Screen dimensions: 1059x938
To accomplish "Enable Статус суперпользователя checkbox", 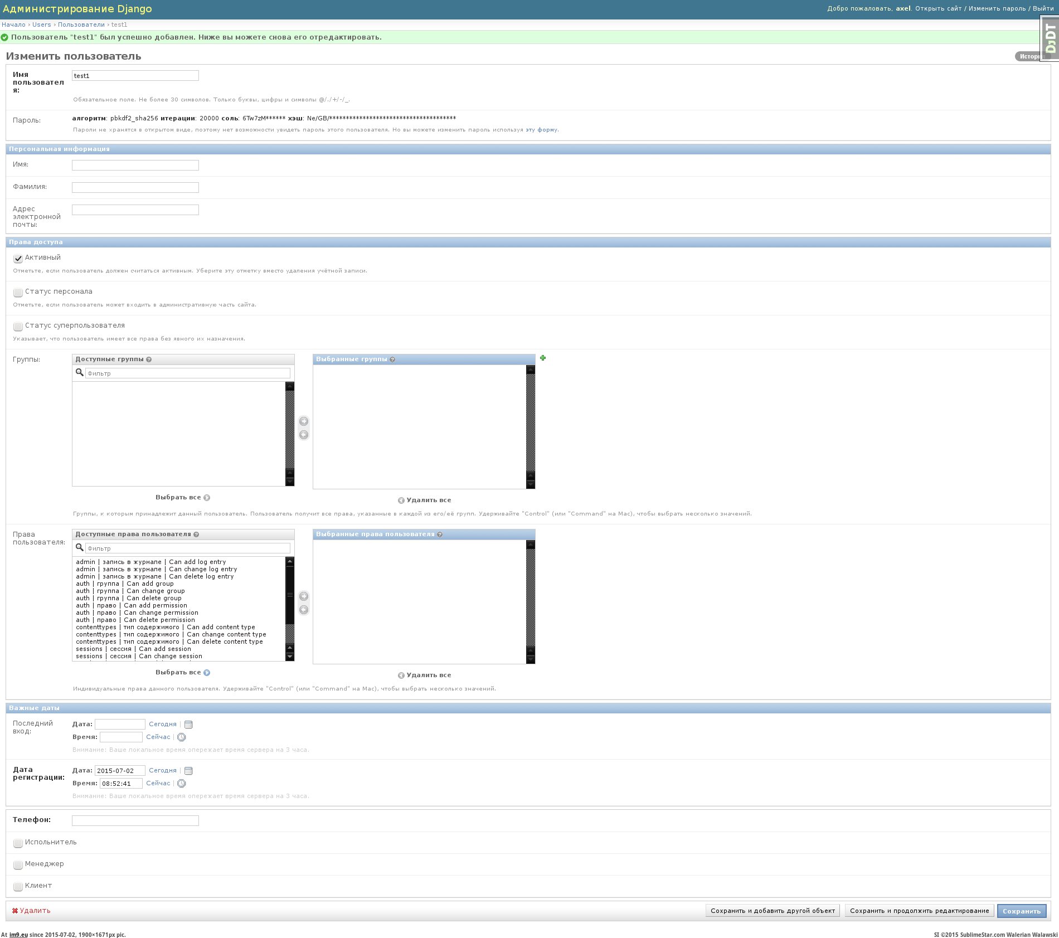I will pos(18,327).
